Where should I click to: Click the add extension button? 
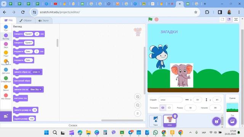pyautogui.click(x=6, y=116)
